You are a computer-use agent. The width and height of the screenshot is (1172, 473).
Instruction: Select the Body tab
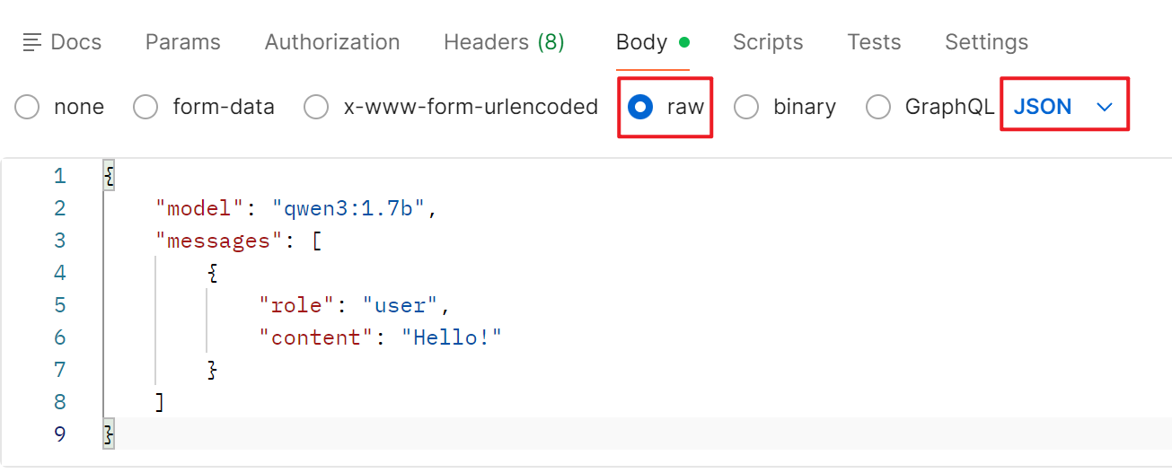pyautogui.click(x=641, y=42)
